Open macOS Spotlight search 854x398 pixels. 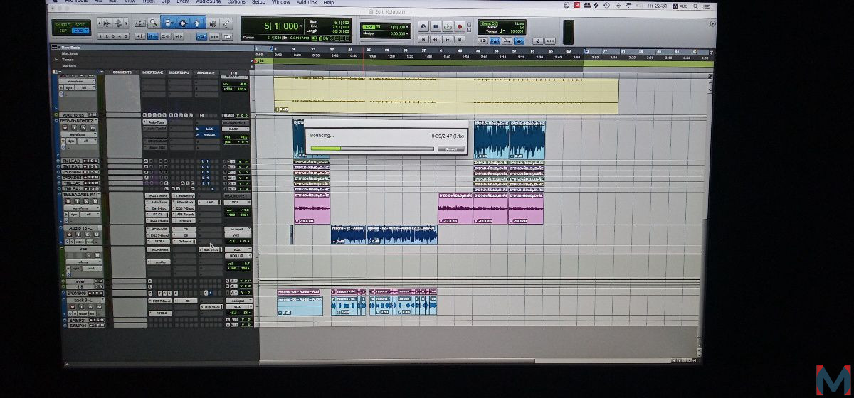click(695, 6)
